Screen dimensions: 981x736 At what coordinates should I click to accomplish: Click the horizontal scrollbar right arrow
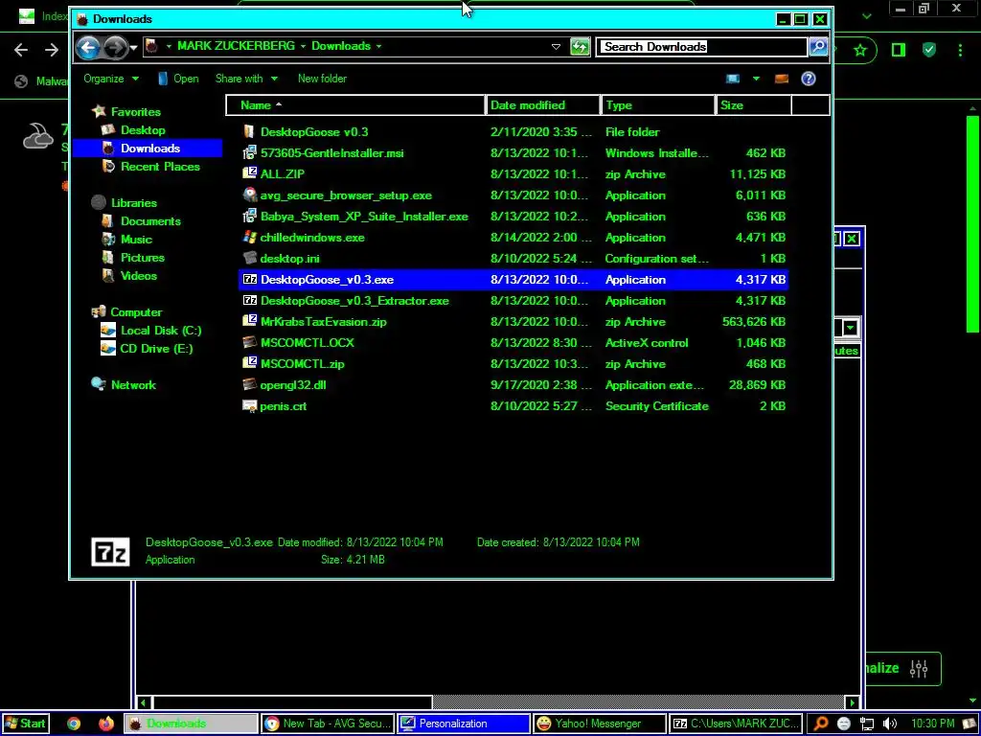852,702
